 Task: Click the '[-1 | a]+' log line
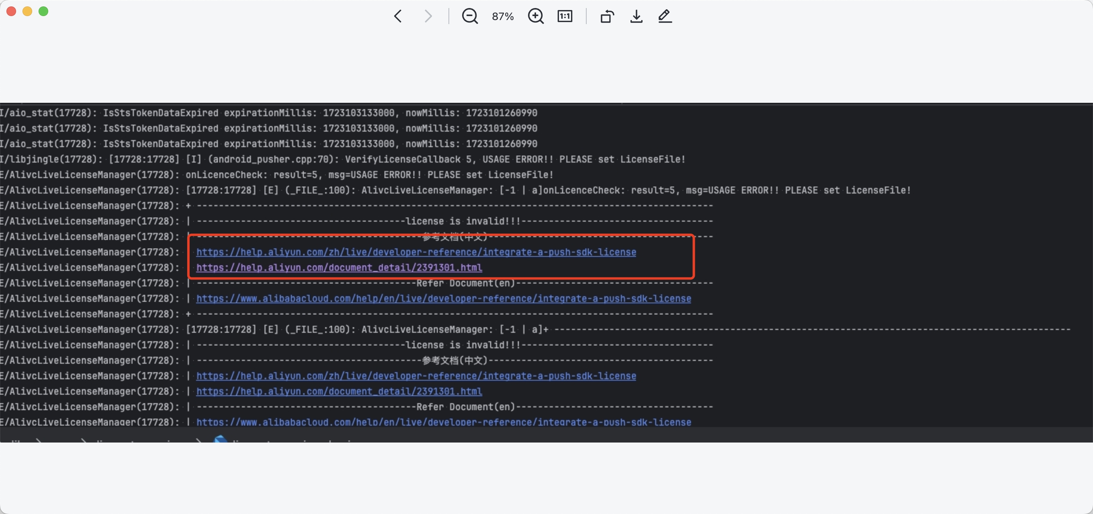[x=535, y=330]
